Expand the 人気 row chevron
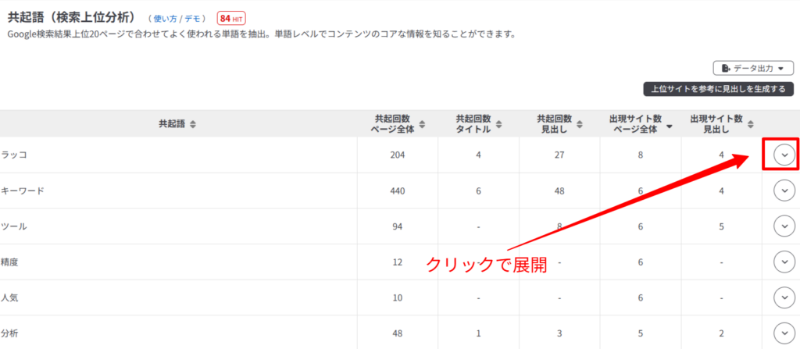Screen dimensions: 800x349 (x=784, y=297)
